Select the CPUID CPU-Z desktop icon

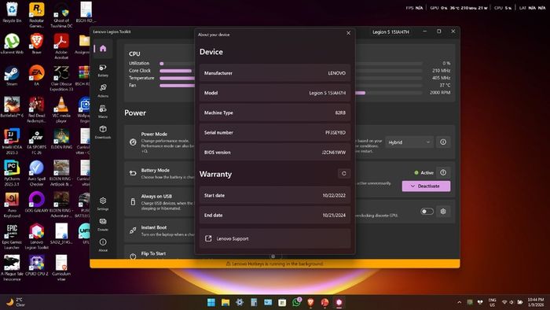tap(36, 265)
